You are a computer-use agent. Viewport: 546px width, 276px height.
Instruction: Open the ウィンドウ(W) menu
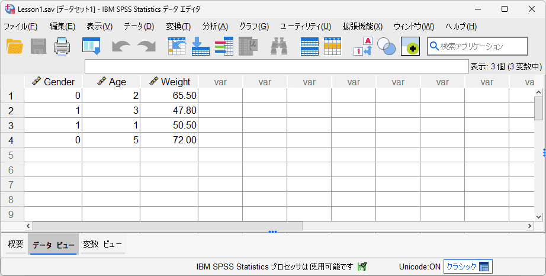click(x=414, y=27)
